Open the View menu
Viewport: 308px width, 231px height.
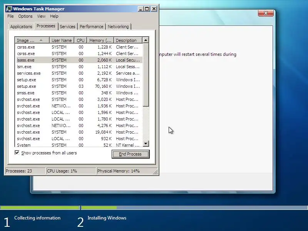(x=41, y=16)
